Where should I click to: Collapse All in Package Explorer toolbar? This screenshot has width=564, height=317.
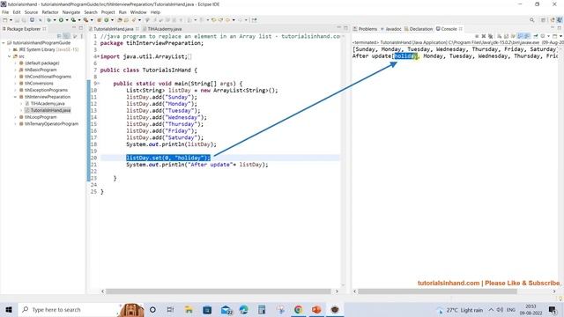(x=59, y=36)
